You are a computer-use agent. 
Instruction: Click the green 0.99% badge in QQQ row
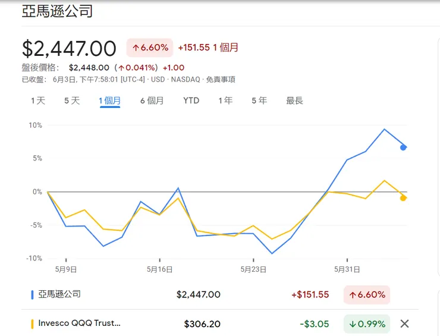click(367, 324)
